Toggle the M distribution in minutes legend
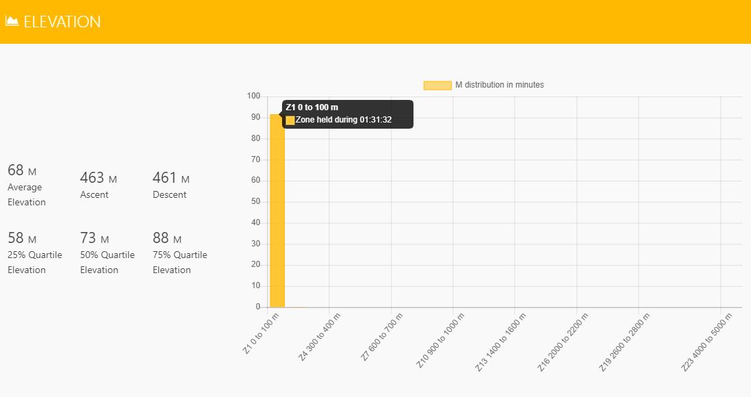Viewport: 751px width, 397px height. tap(484, 85)
